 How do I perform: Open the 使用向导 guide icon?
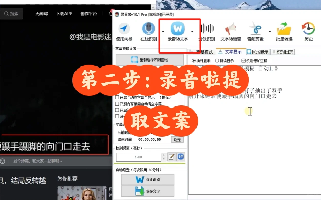[124, 29]
